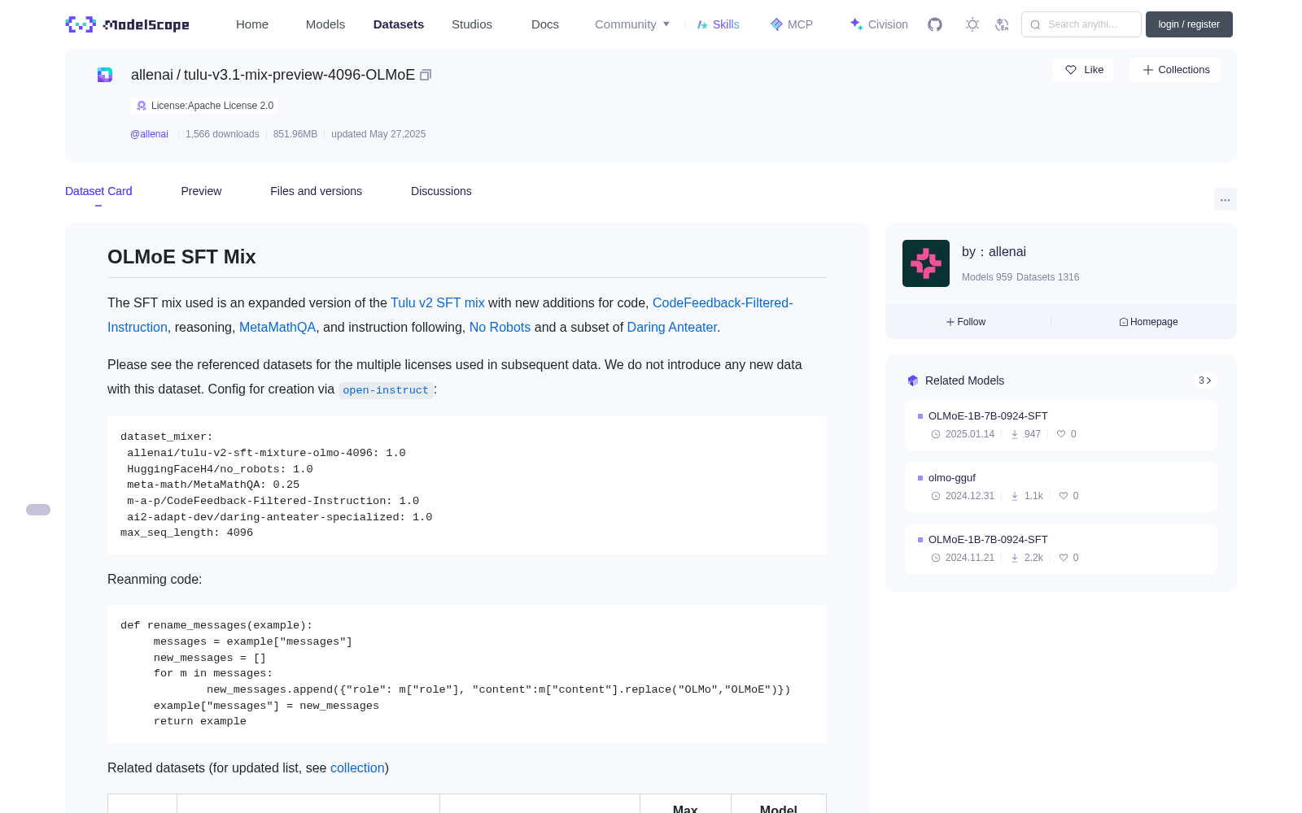Open the Studios section
The image size is (1302, 813).
point(472,24)
